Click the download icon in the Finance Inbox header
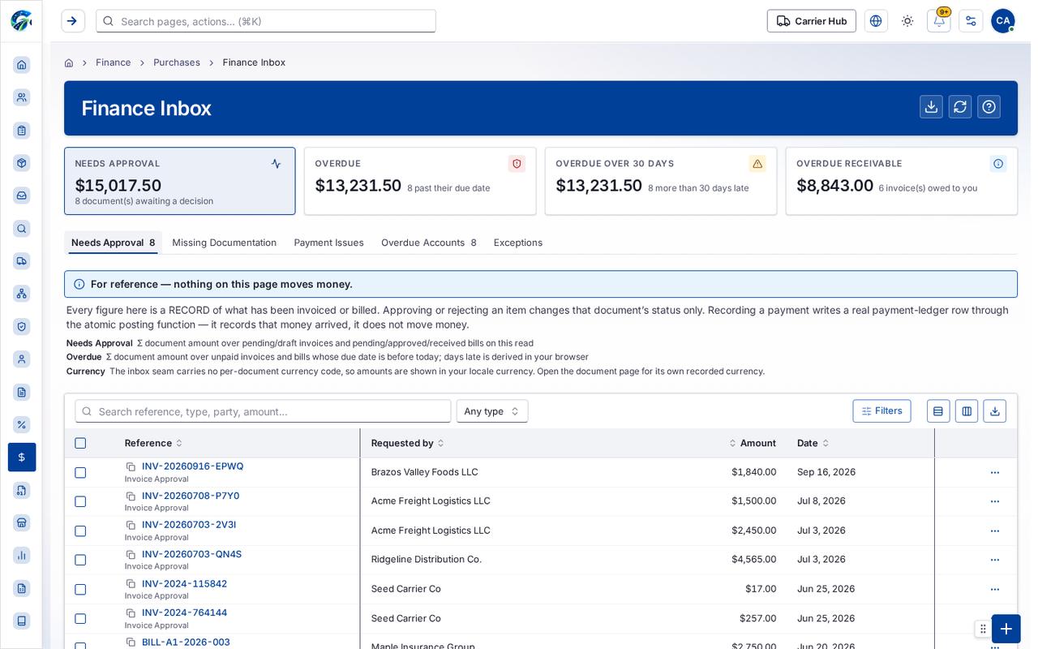 point(931,107)
